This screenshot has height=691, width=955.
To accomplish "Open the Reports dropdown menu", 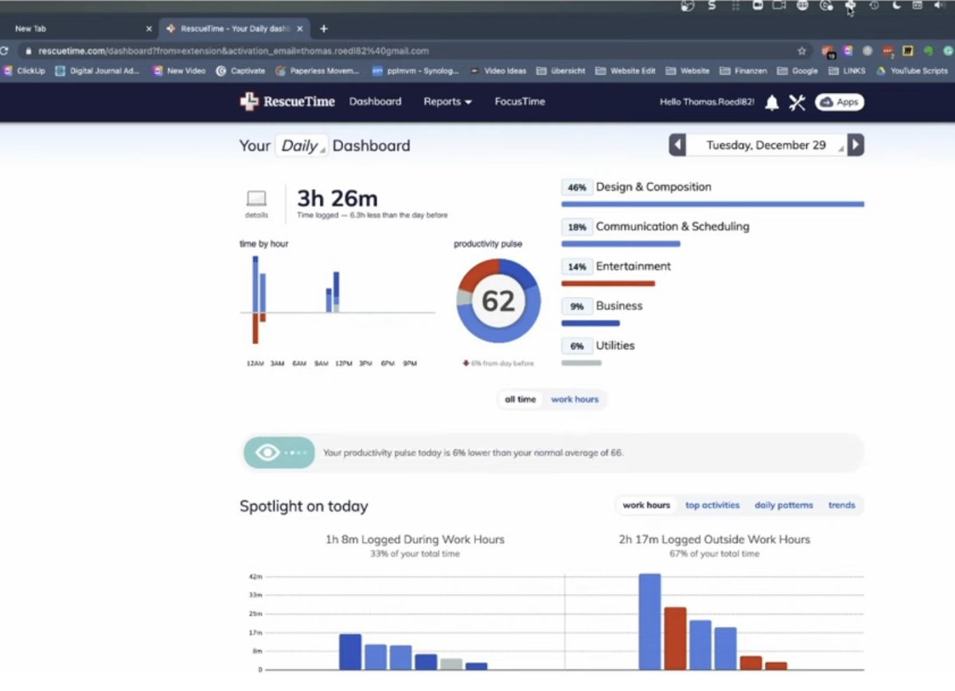I will [x=447, y=102].
